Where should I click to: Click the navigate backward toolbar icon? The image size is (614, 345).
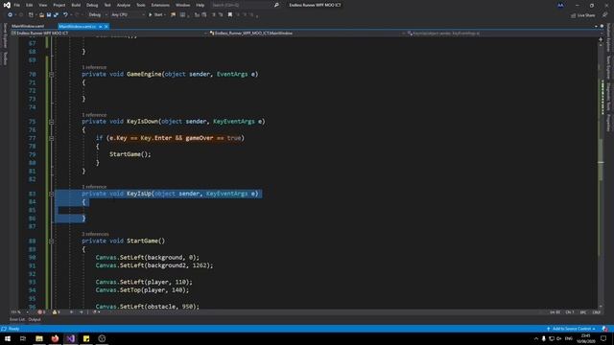(10, 15)
